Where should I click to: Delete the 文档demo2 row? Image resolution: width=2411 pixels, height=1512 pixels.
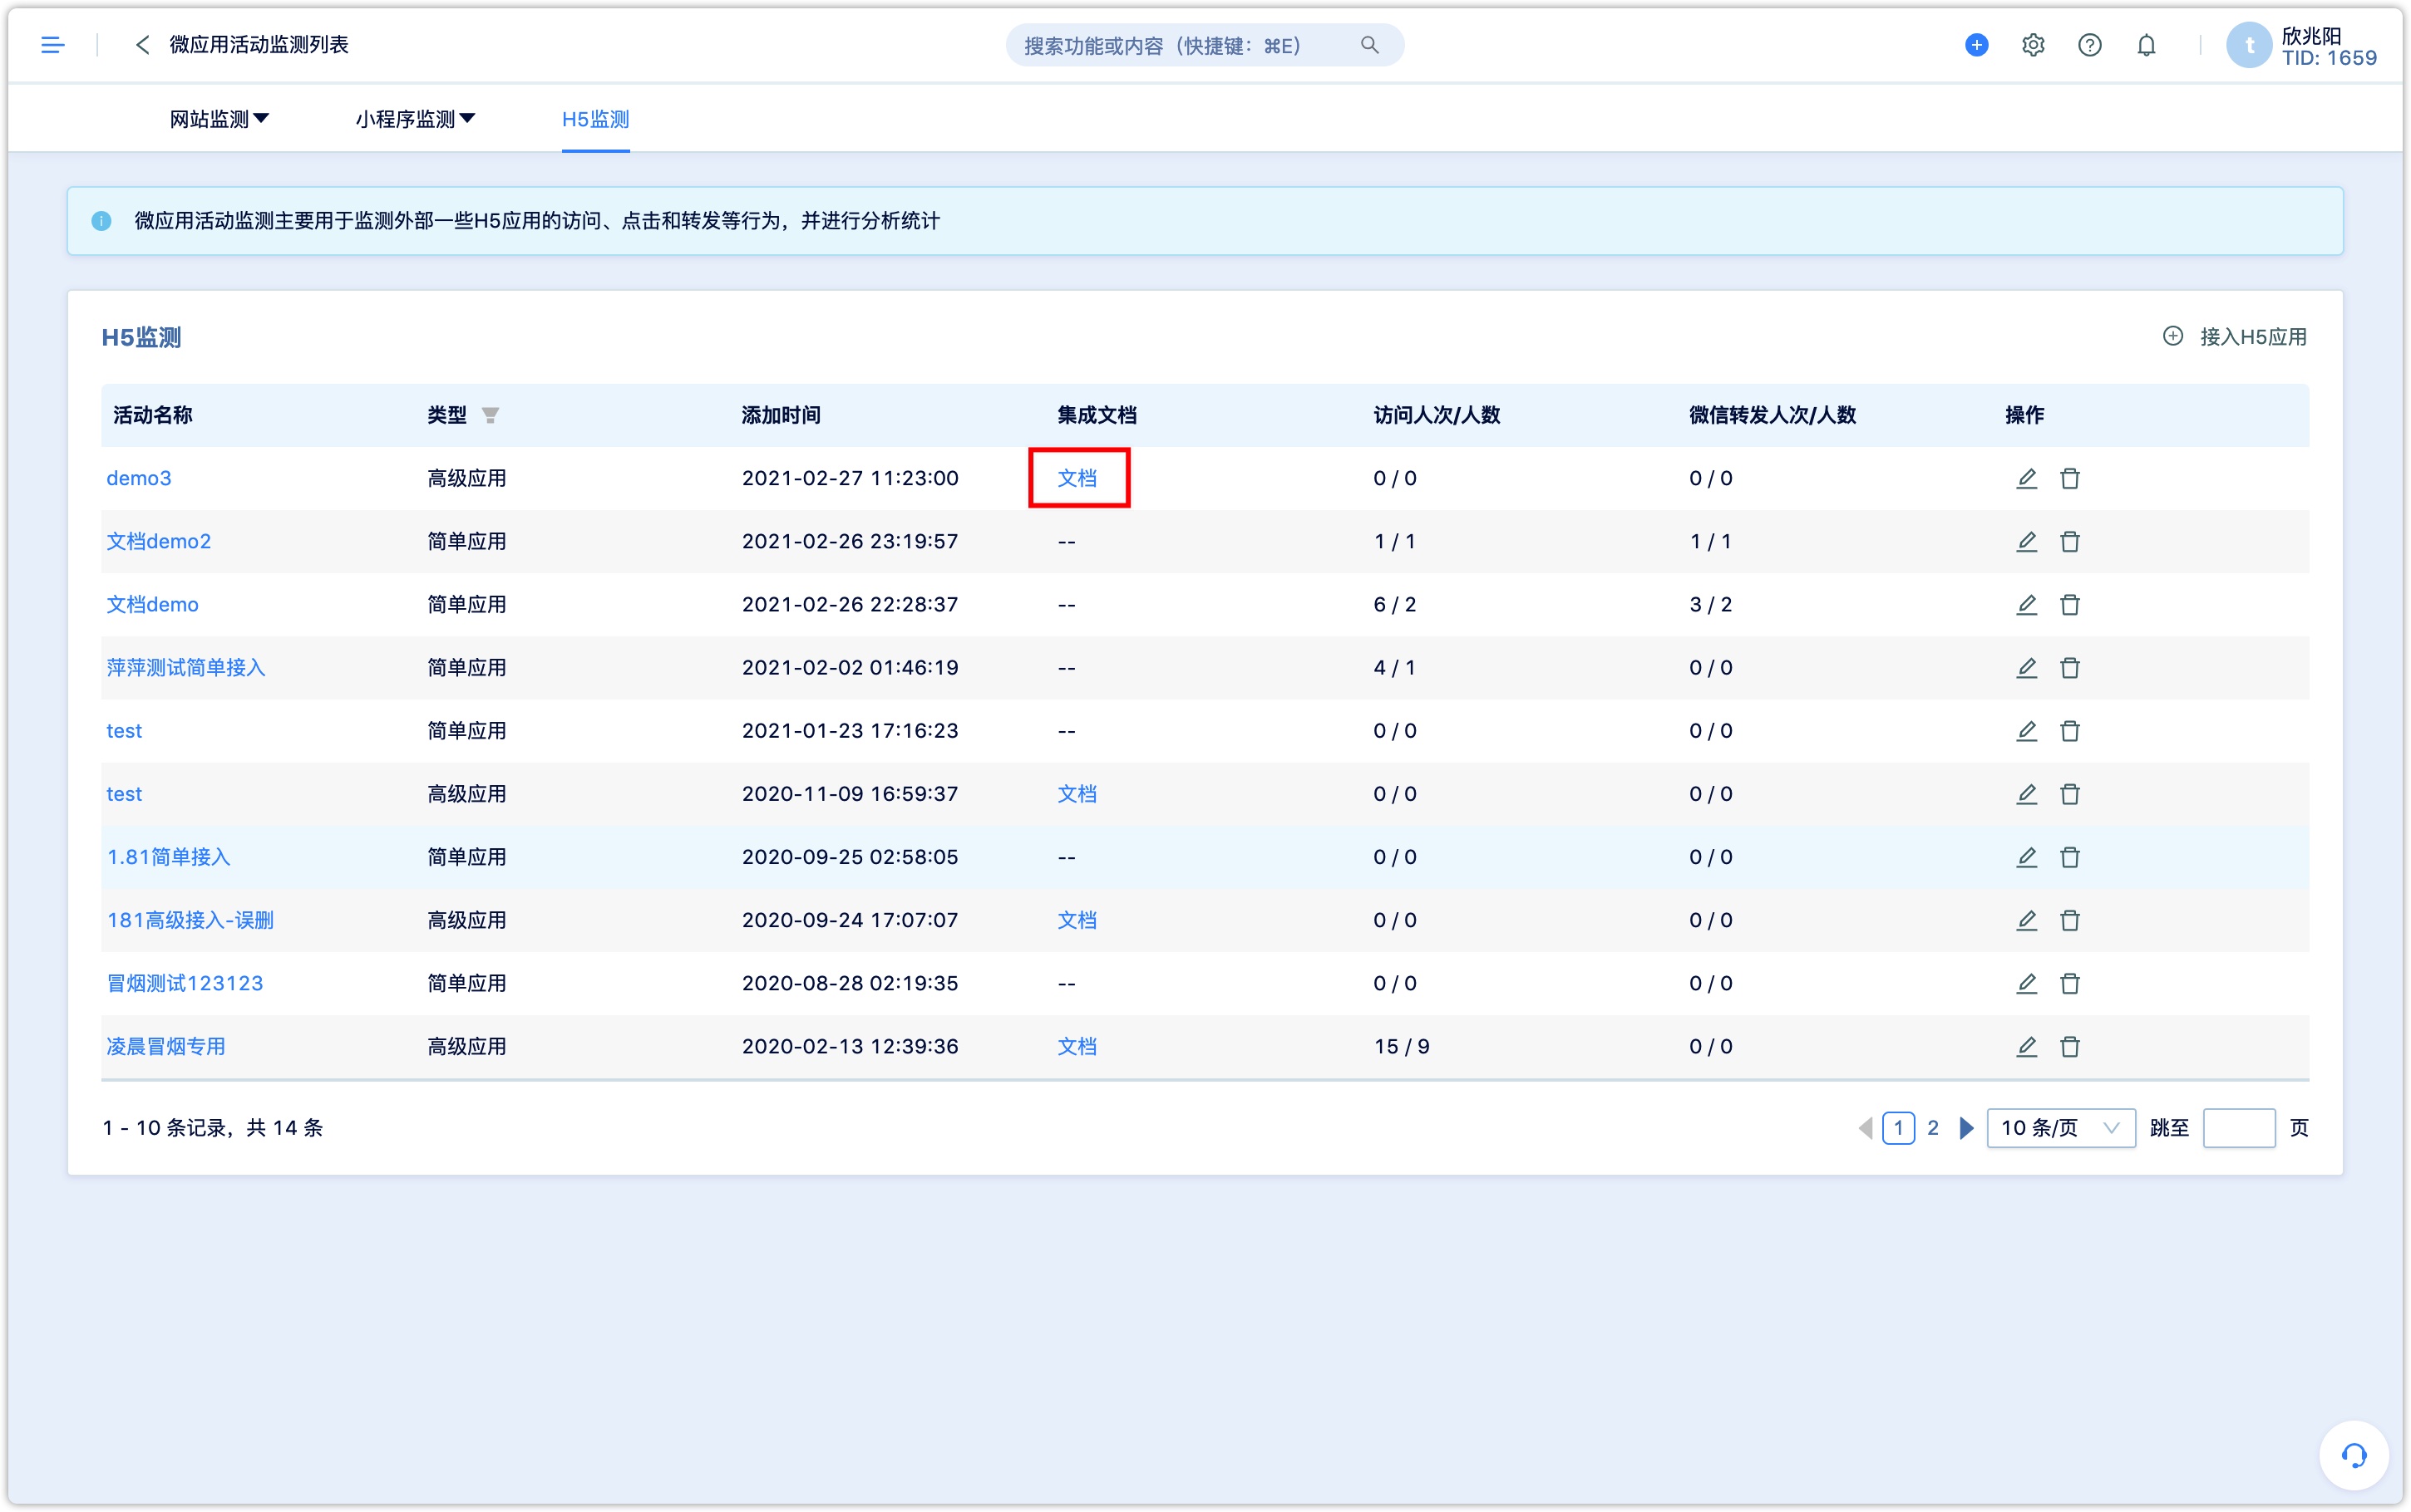pyautogui.click(x=2070, y=541)
